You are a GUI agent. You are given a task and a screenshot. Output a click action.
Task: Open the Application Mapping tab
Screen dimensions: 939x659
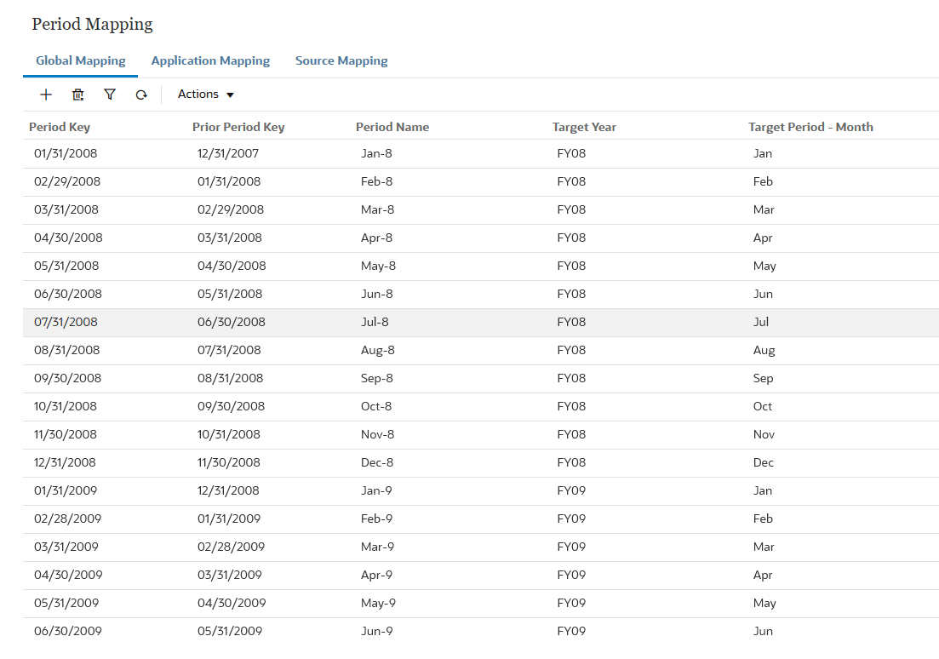(210, 61)
